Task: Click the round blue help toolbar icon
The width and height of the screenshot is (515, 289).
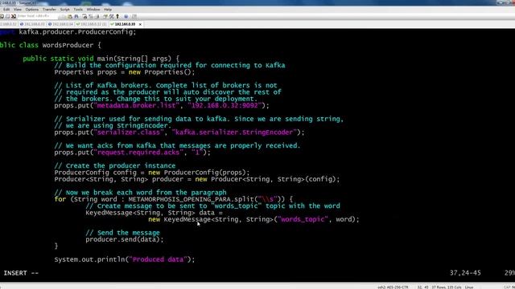Action: click(126, 16)
